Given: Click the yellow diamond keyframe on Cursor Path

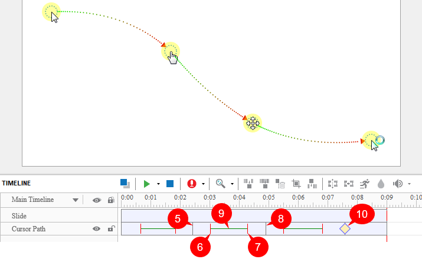Looking at the screenshot, I should [345, 228].
